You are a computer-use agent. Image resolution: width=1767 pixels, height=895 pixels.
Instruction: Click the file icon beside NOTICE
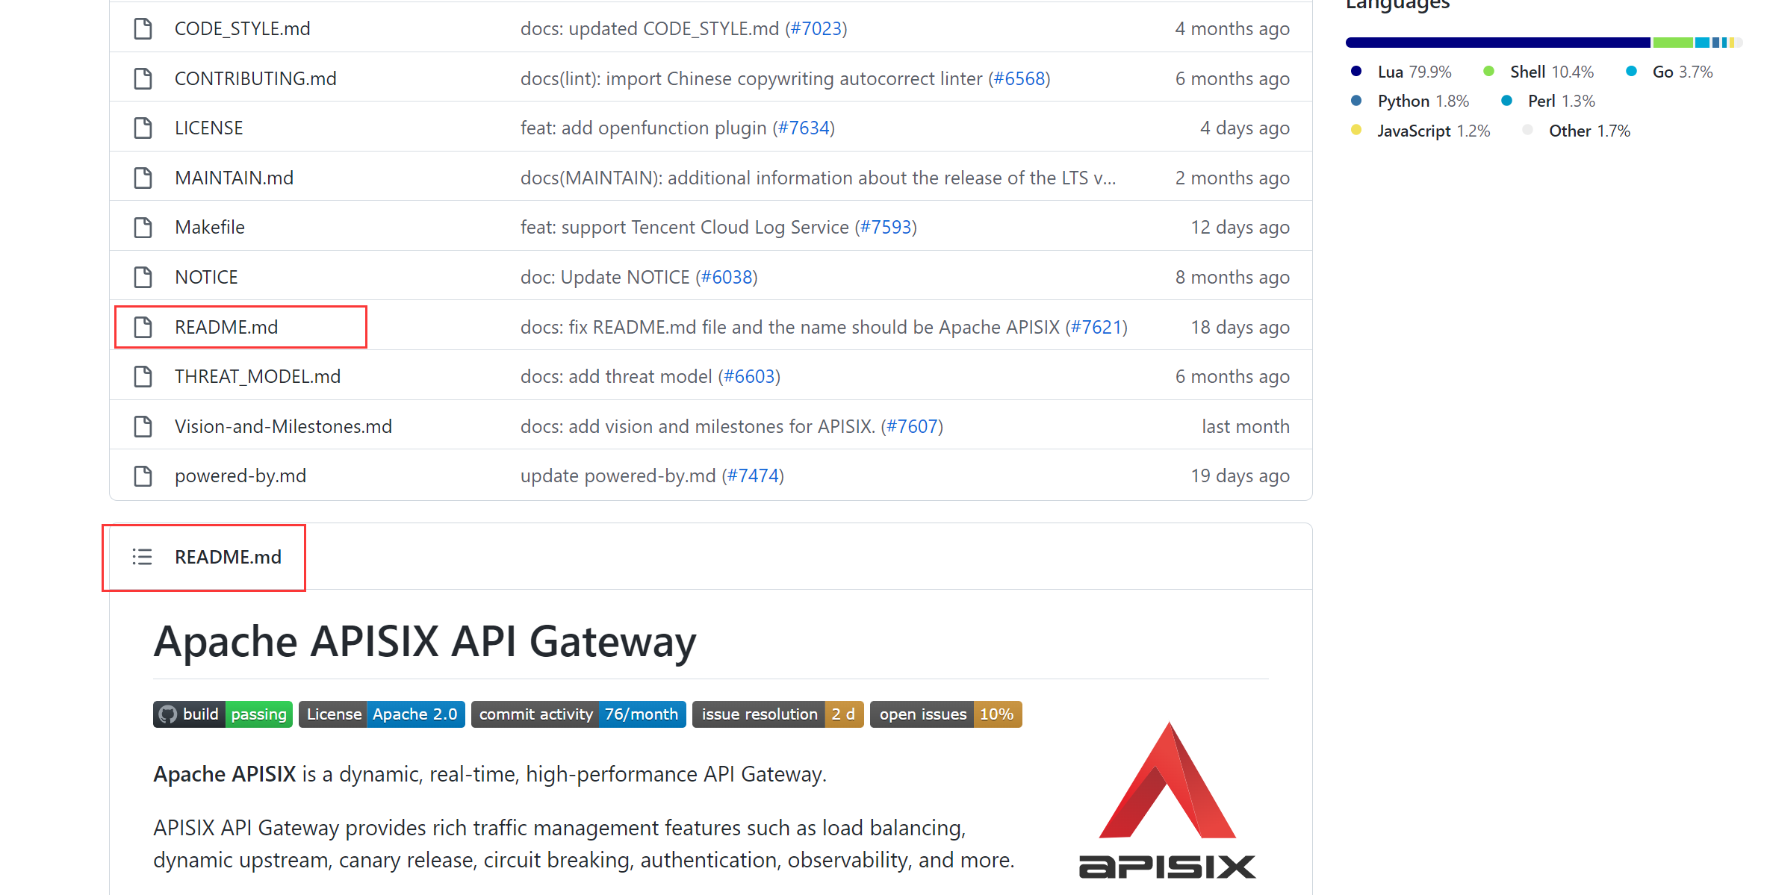click(x=143, y=278)
